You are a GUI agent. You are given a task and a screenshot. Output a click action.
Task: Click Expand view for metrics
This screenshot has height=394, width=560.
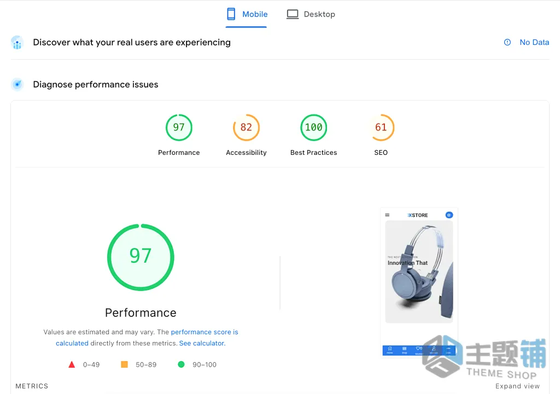(517, 386)
